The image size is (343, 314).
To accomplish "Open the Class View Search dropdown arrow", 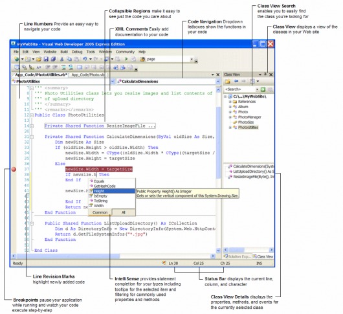I will point(257,89).
